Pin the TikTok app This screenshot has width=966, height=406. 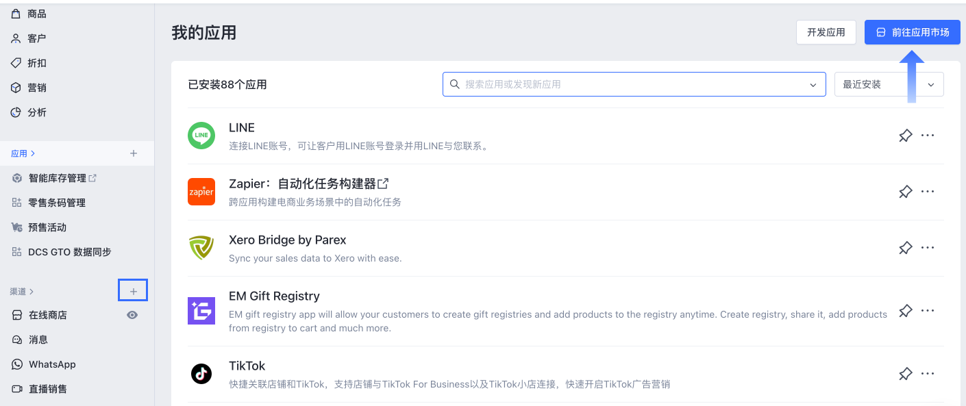(x=905, y=374)
